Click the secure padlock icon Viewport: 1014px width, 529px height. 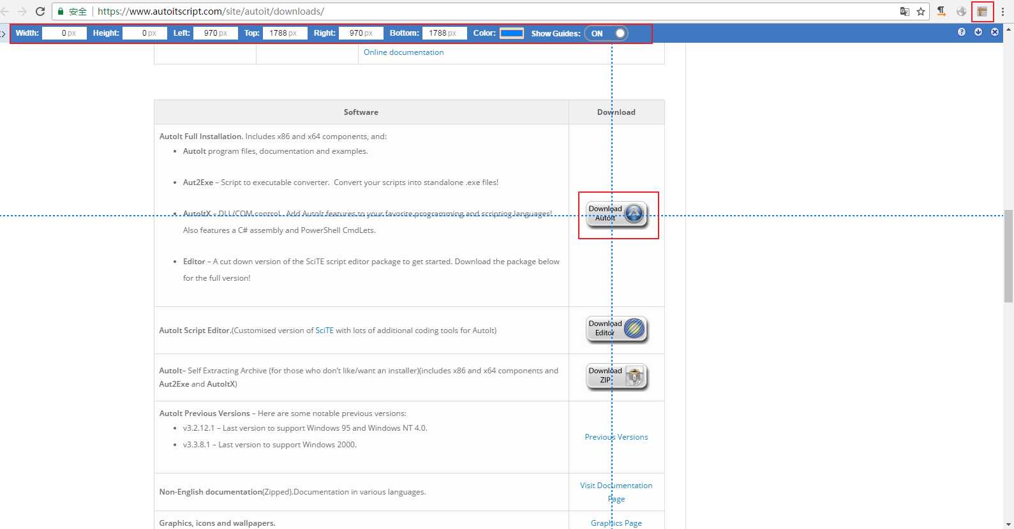pyautogui.click(x=61, y=11)
